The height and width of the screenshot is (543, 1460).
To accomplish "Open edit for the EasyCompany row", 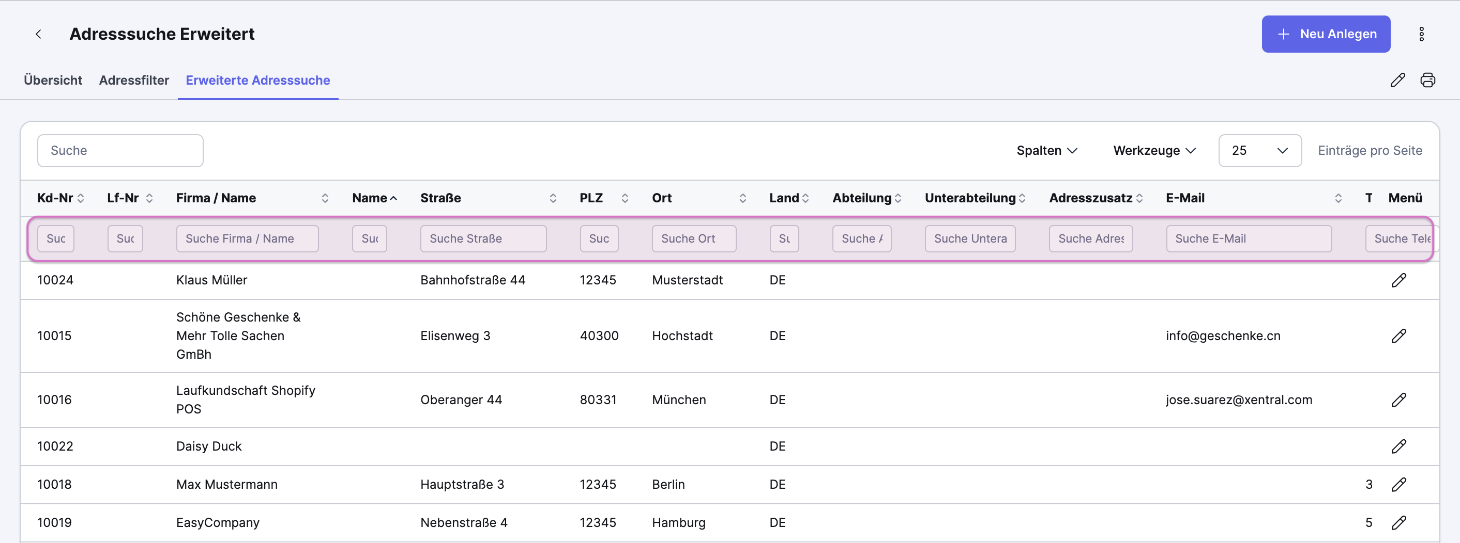I will (1398, 523).
